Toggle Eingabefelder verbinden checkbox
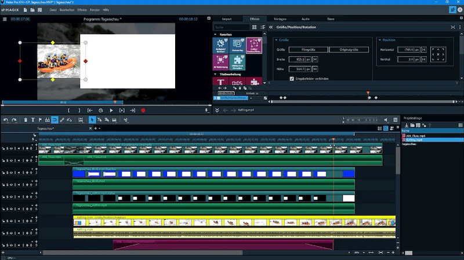Viewport: 464px width, 260px height. click(x=292, y=79)
